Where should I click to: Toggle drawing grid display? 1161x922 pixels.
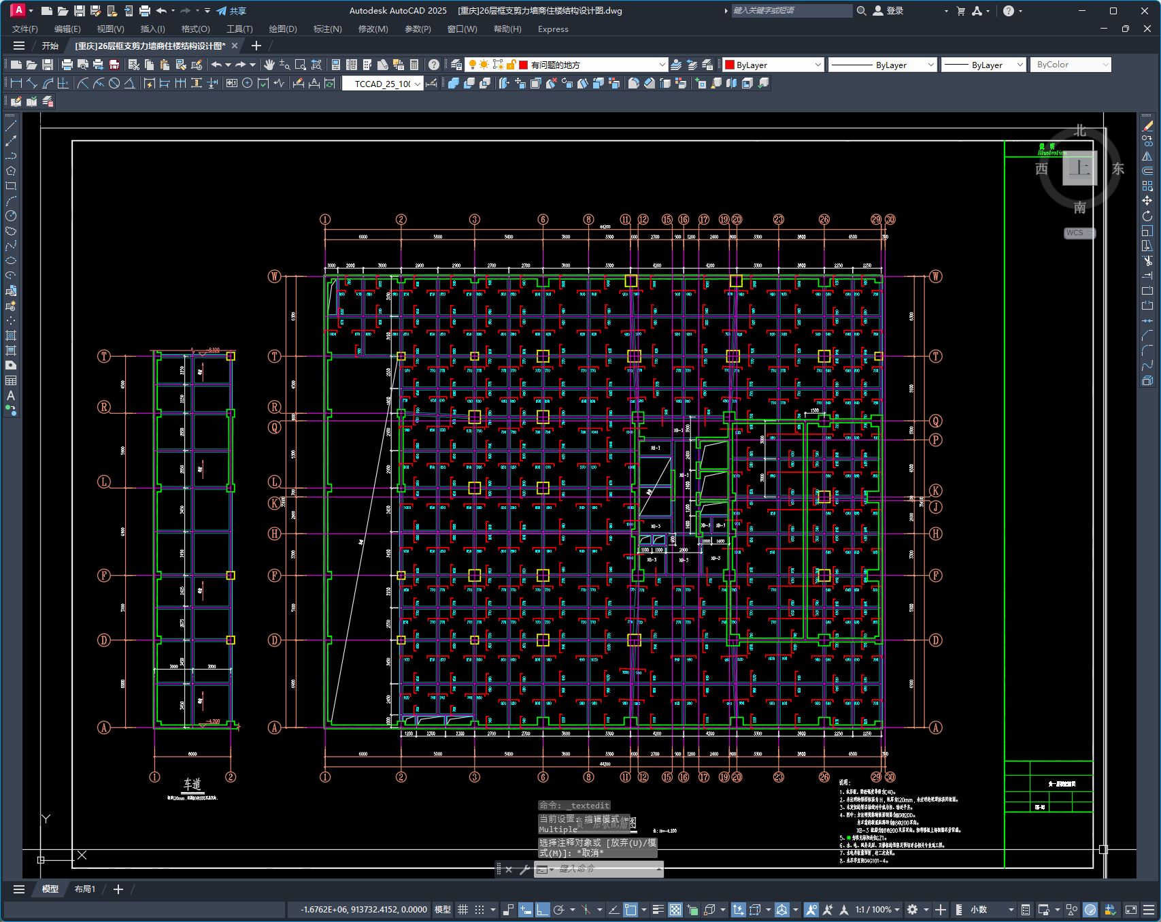[463, 910]
